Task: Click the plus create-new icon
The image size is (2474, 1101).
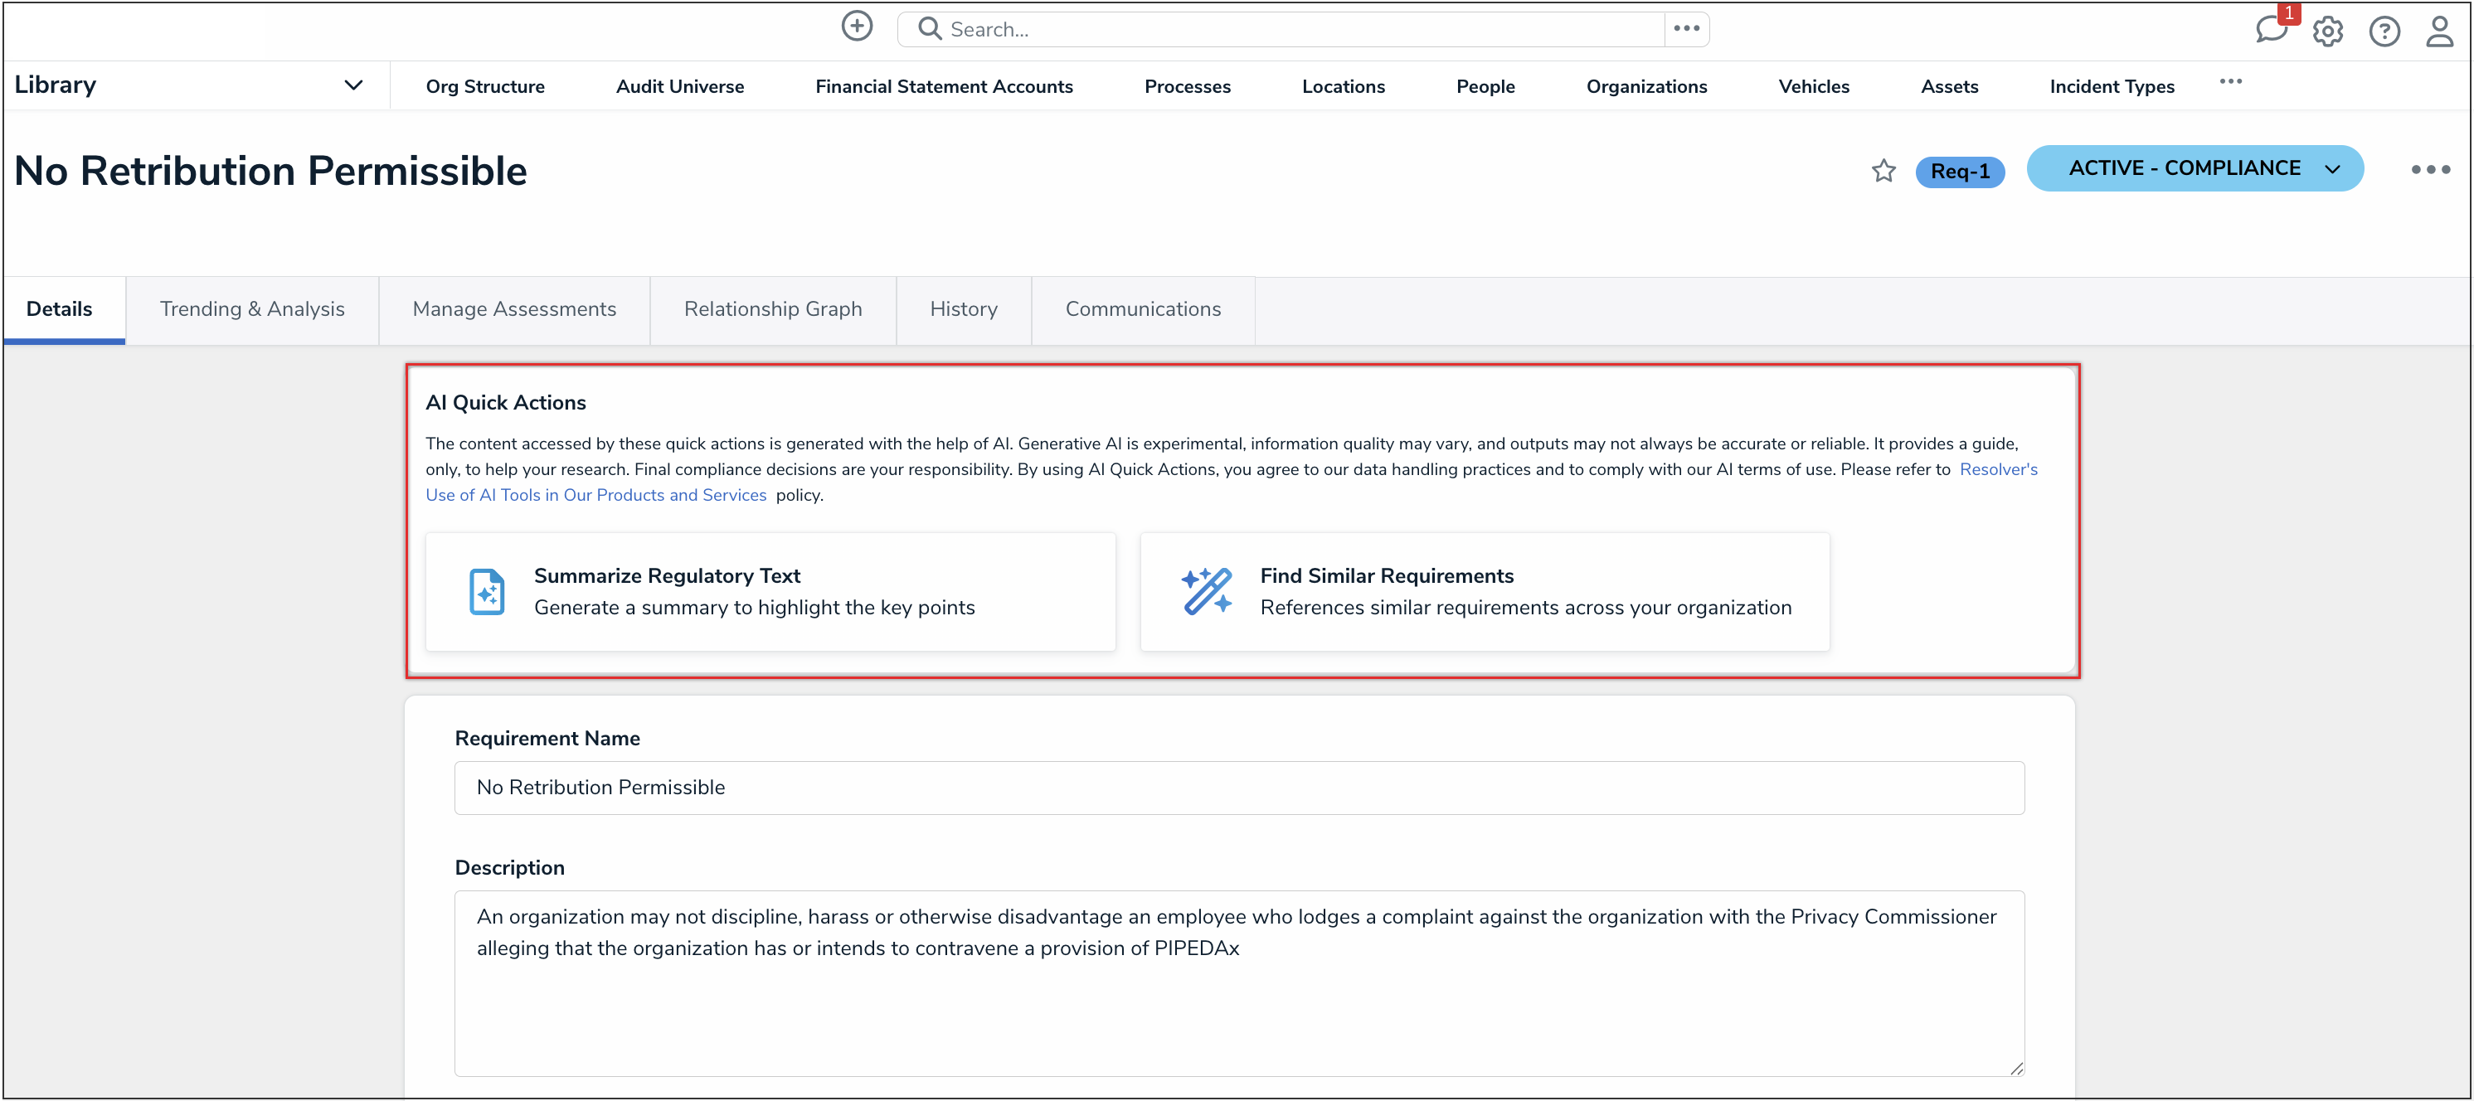Action: tap(857, 27)
